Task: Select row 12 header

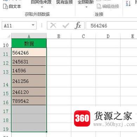Action: [6, 61]
